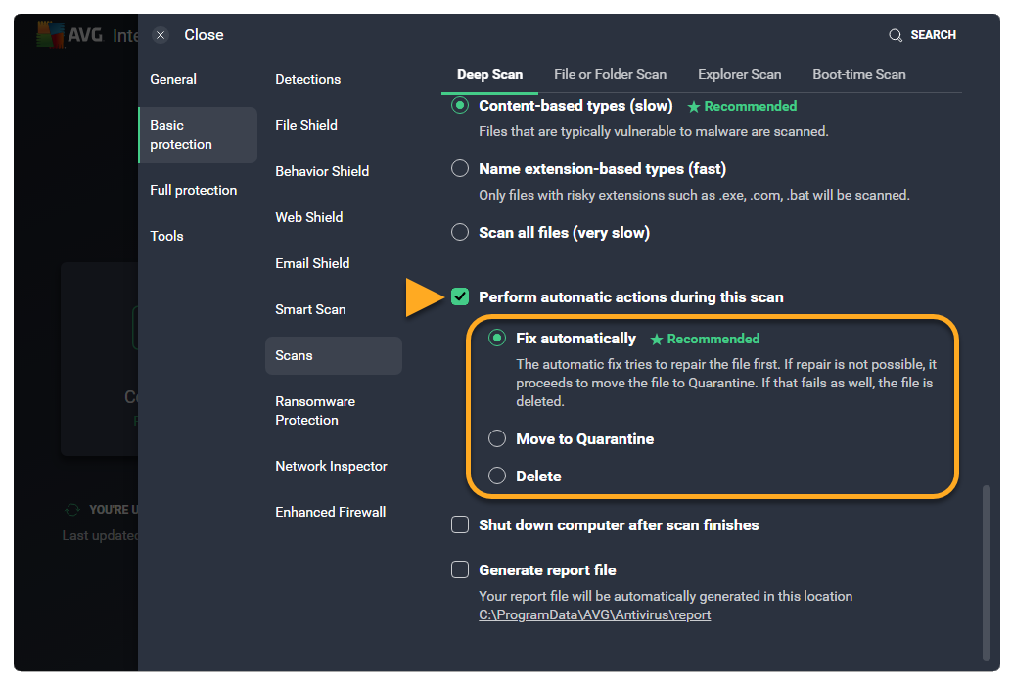Select Move to Quarantine option
This screenshot has height=682, width=1012.
click(498, 439)
